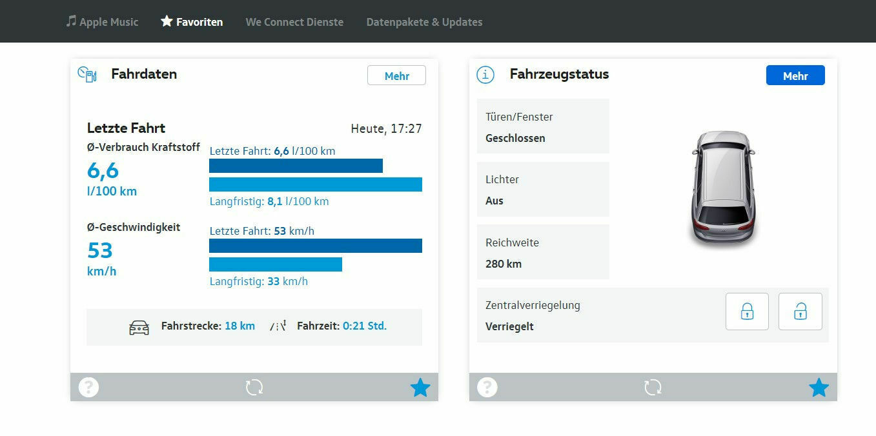The height and width of the screenshot is (436, 876).
Task: Toggle the favorite star on Fahrdaten card
Action: coord(420,387)
